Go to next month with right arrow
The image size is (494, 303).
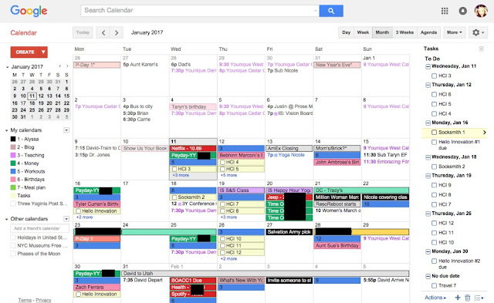click(117, 32)
